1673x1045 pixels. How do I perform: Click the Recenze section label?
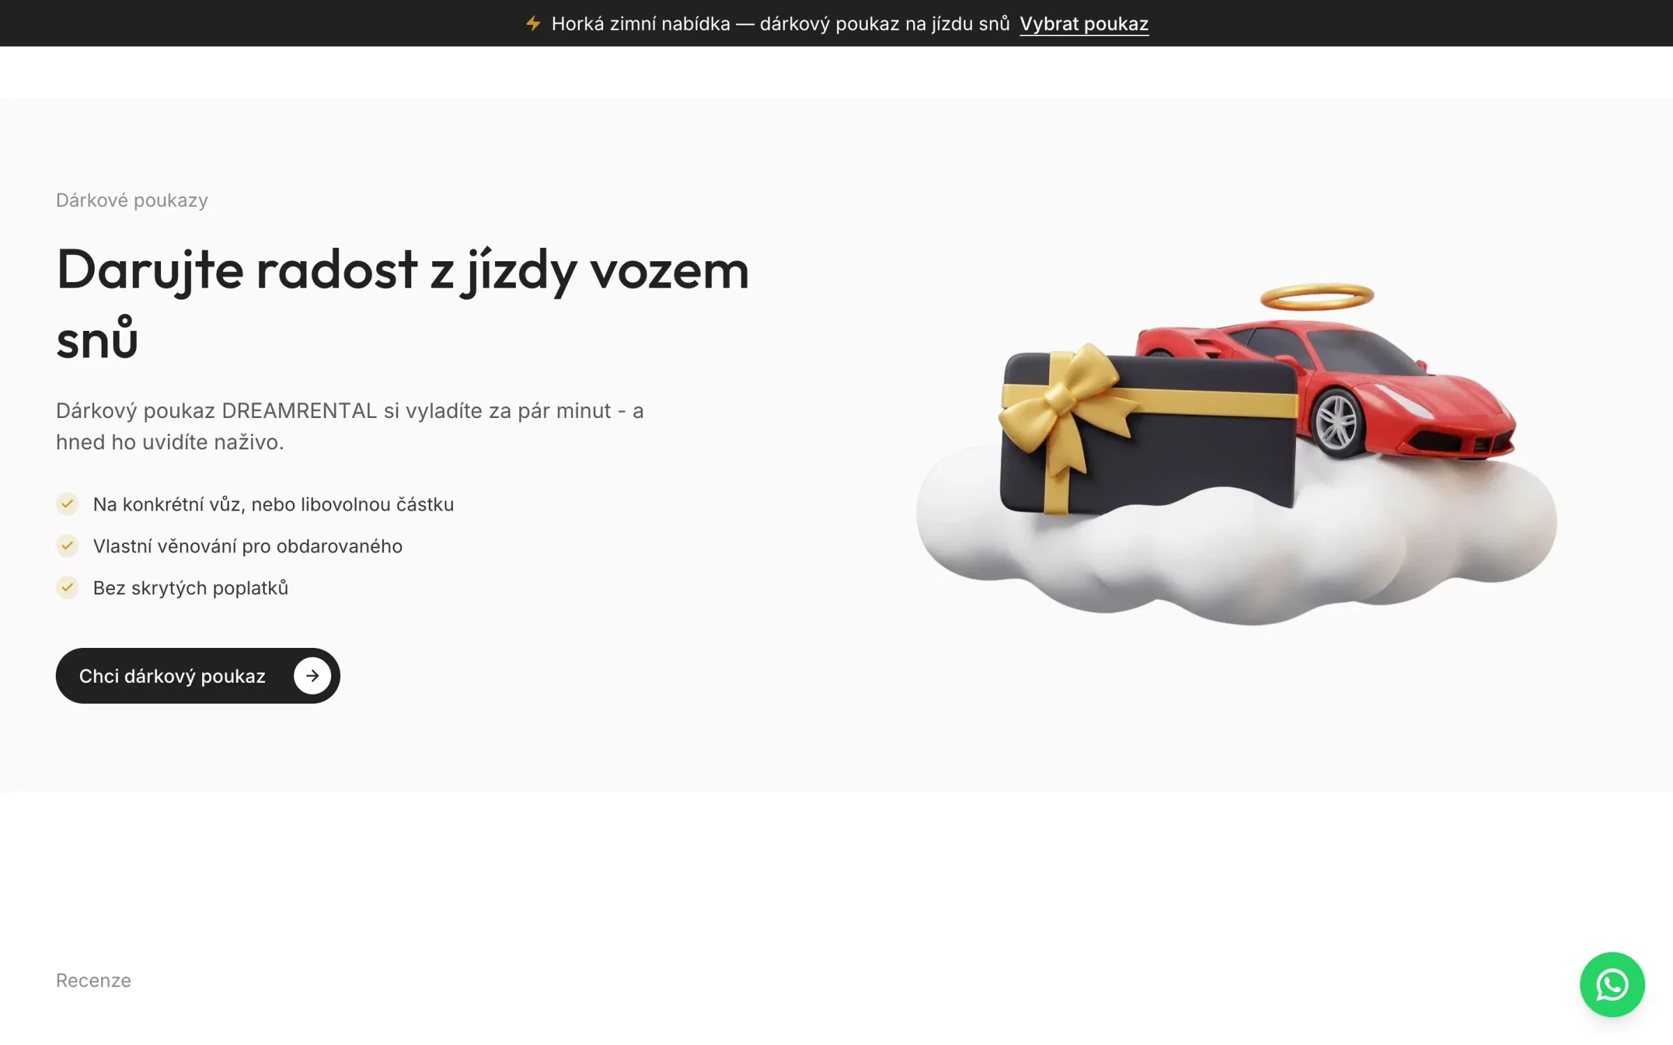[93, 981]
